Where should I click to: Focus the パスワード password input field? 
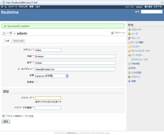click(48, 98)
